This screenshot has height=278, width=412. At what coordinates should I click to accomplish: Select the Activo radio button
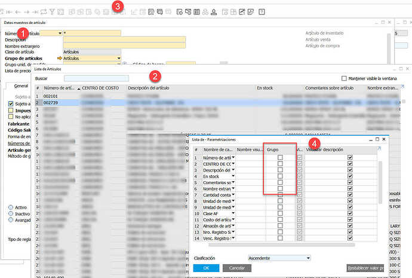coord(11,208)
